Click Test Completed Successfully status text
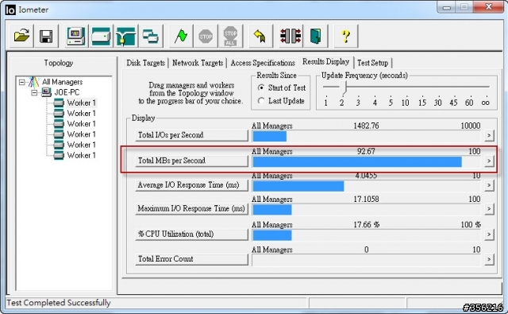Image resolution: width=508 pixels, height=314 pixels. [59, 303]
